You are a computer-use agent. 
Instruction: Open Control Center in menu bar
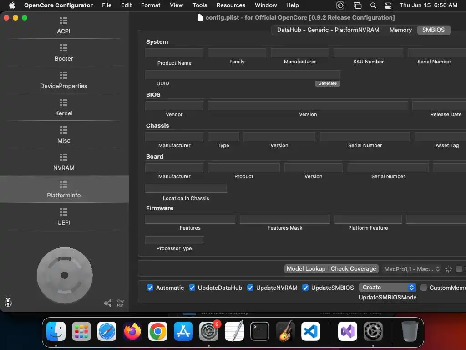[388, 5]
